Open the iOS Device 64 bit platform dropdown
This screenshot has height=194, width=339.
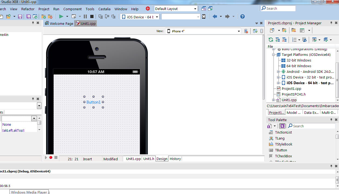[x=157, y=17]
